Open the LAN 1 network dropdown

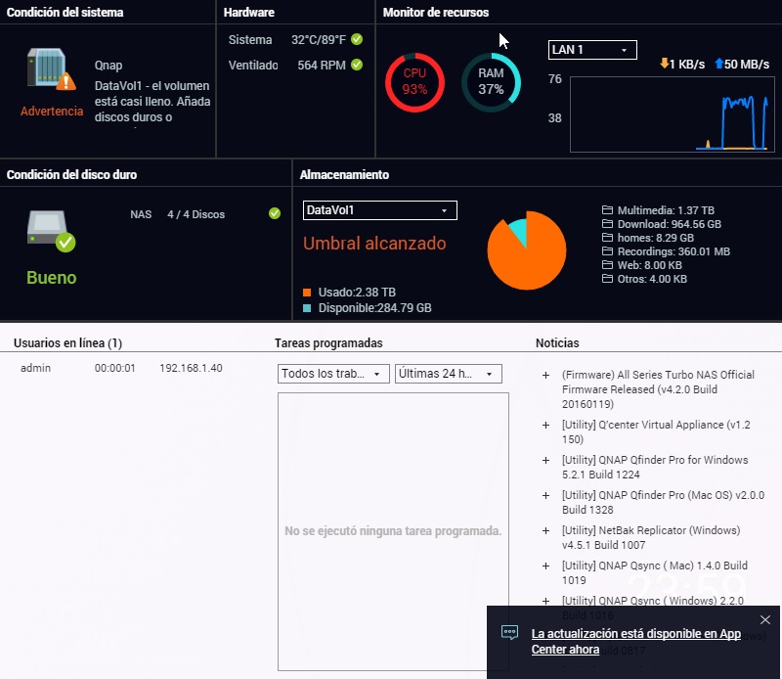tap(592, 50)
